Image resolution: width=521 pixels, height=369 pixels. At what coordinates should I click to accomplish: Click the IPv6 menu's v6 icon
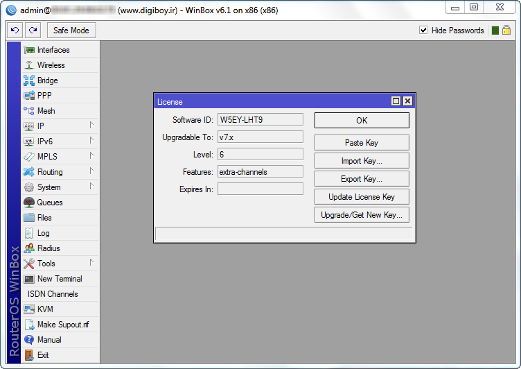(29, 141)
